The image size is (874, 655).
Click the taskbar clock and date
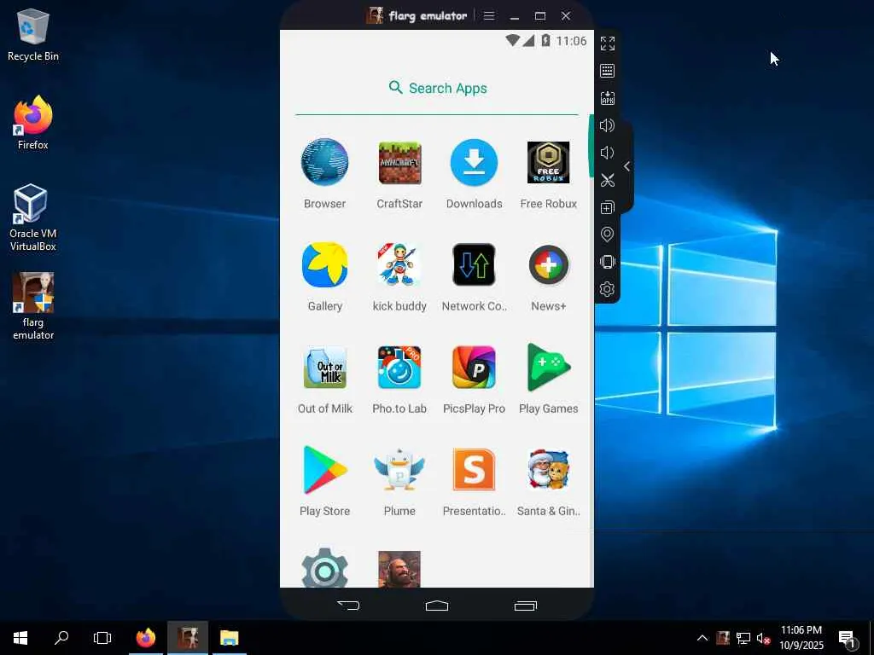point(801,638)
